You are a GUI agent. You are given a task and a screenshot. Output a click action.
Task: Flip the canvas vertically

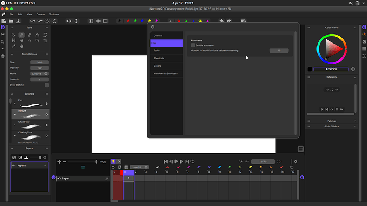(76, 21)
